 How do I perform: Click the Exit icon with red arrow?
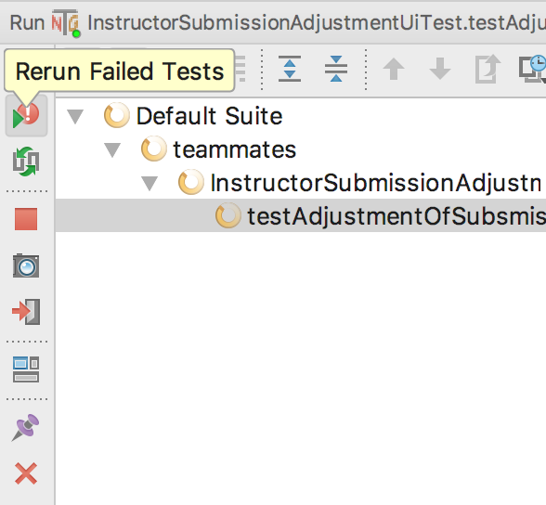(26, 312)
